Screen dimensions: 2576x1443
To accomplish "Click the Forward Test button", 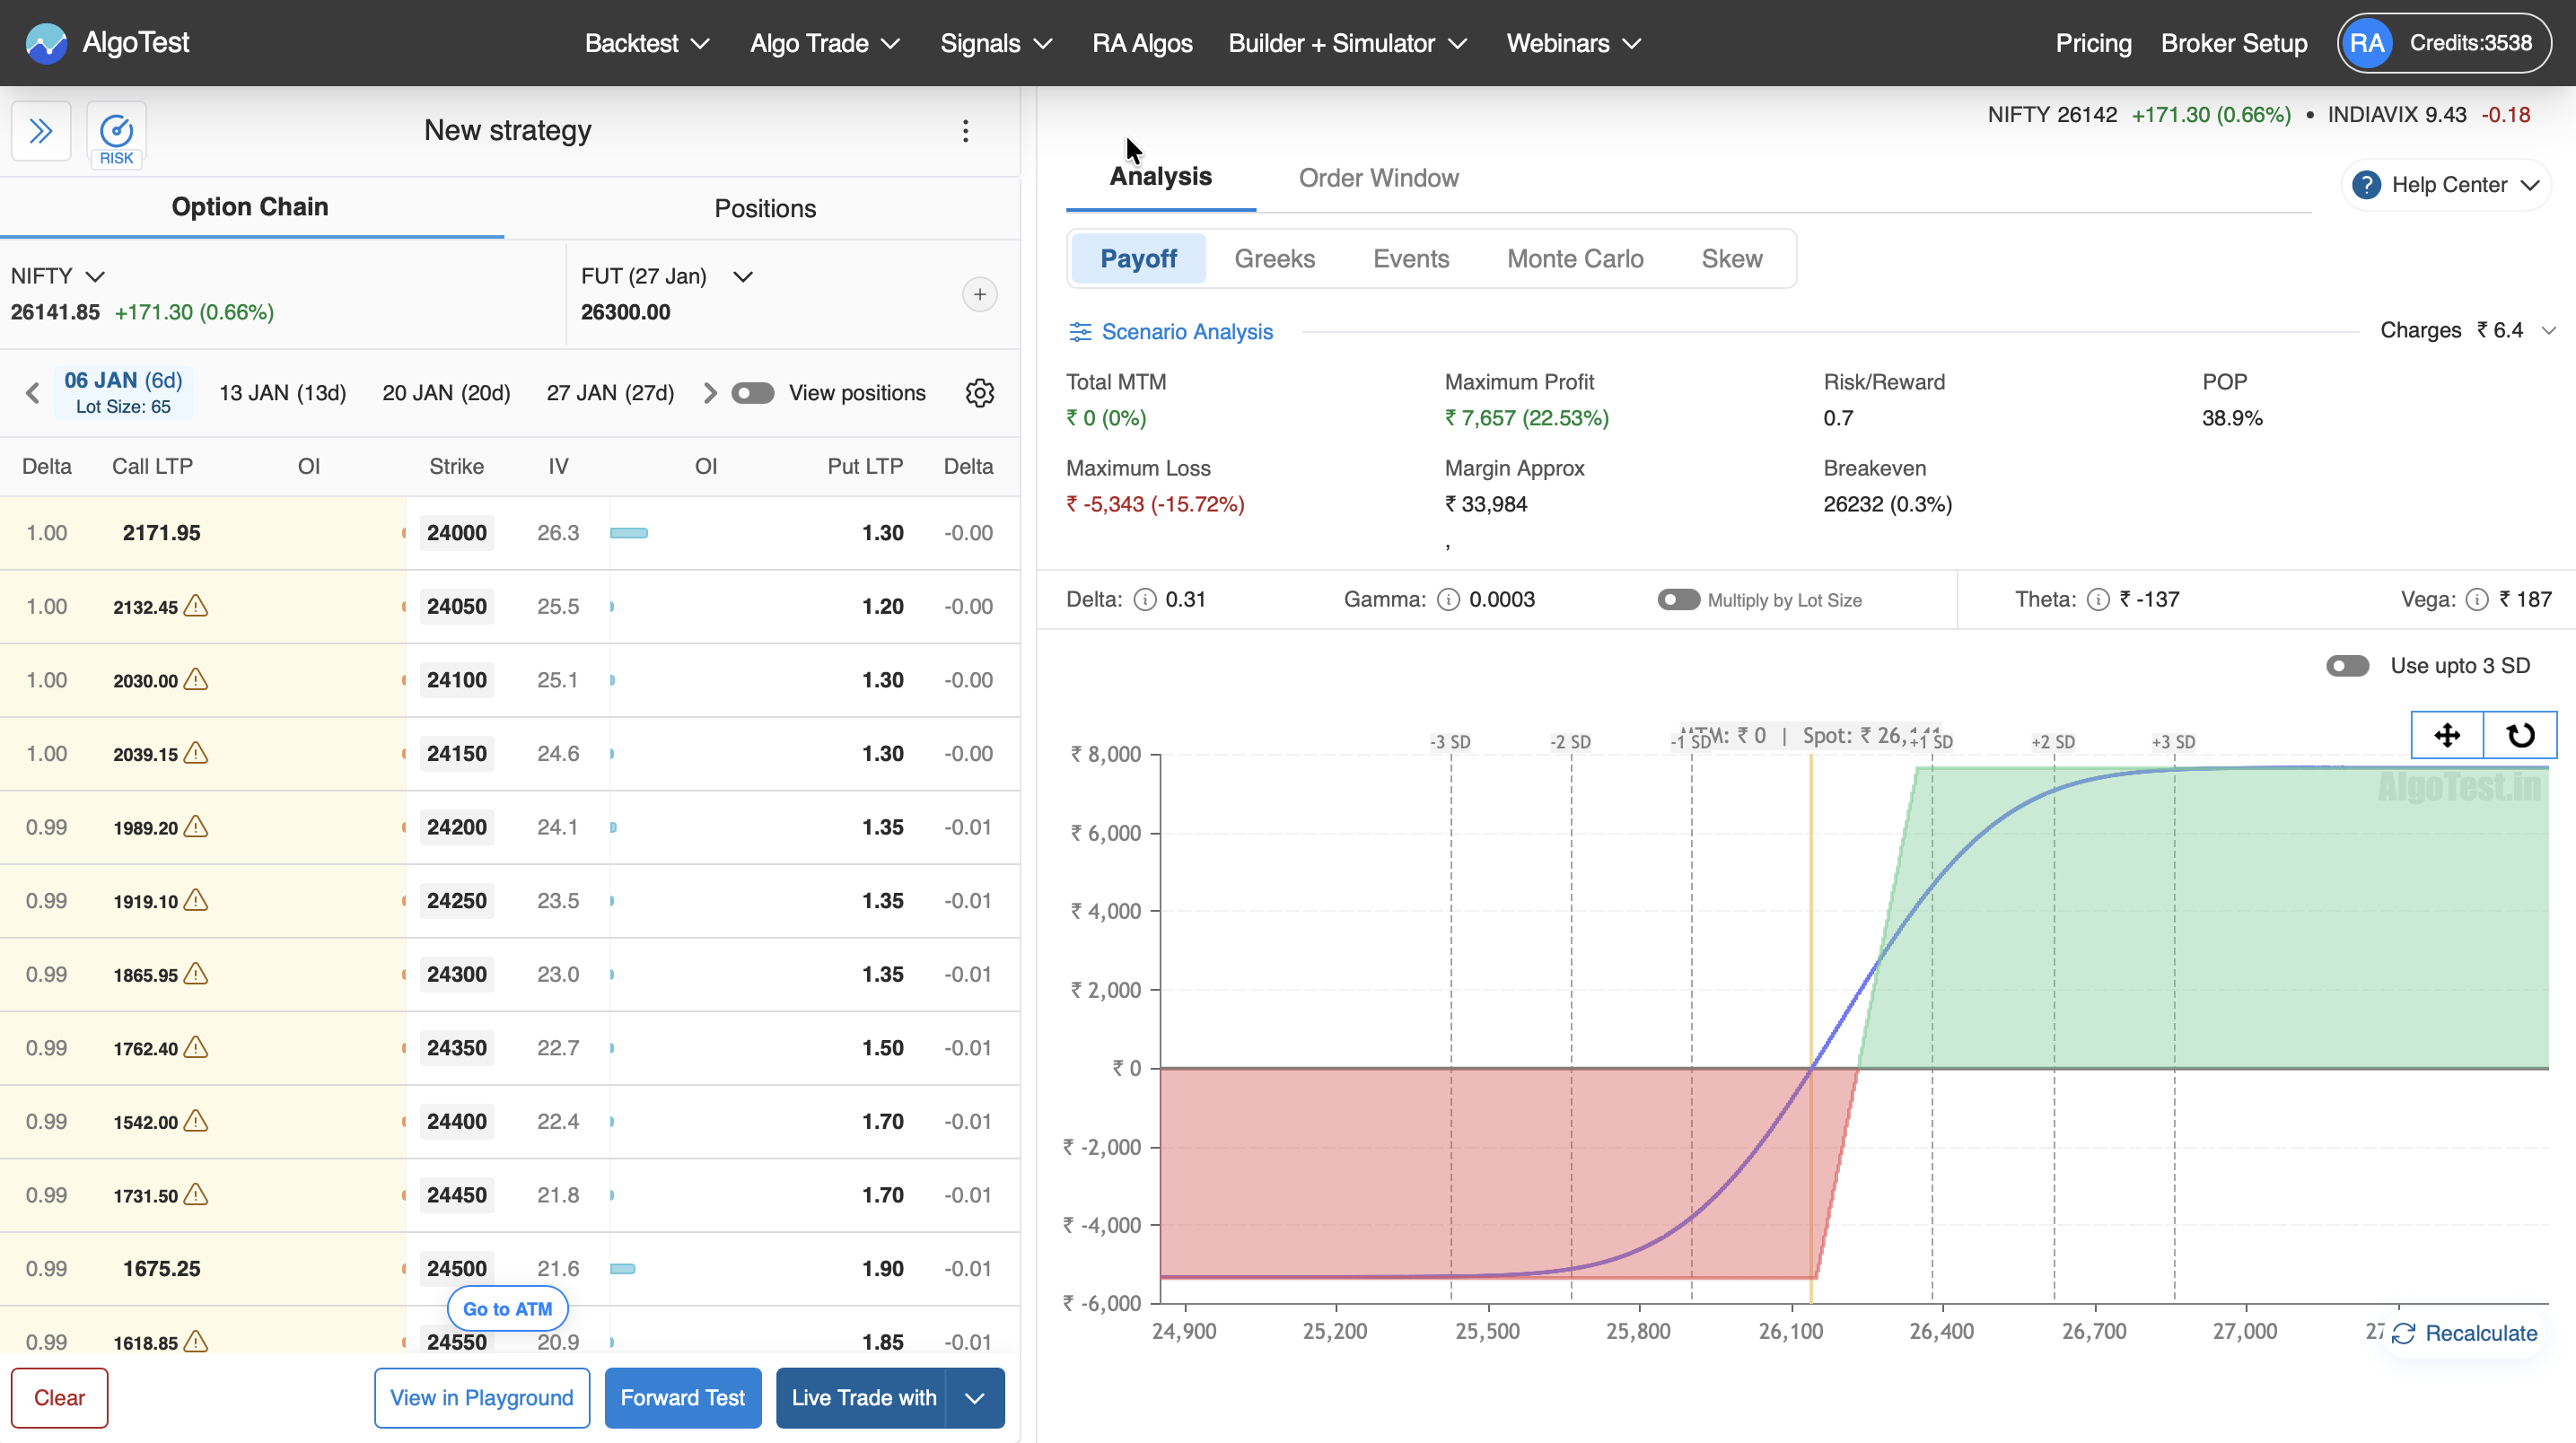I will pyautogui.click(x=682, y=1397).
